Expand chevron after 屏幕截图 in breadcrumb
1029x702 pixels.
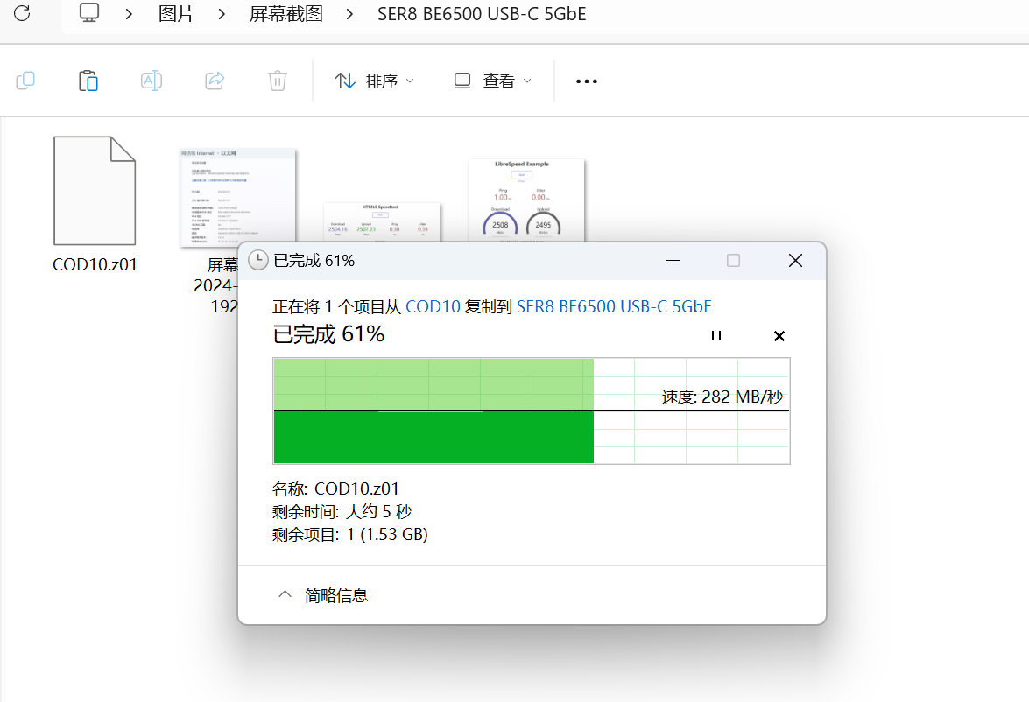(349, 14)
